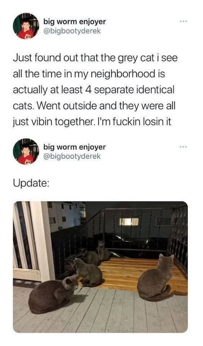Click the cat sitting on the photo's right
The width and height of the screenshot is (203, 346).
156,278
